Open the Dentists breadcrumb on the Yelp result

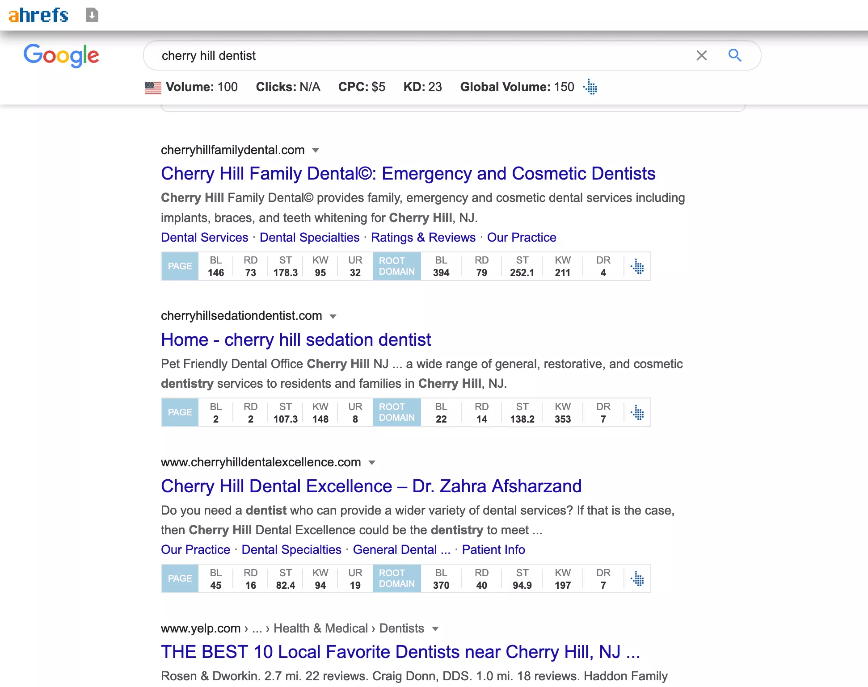(401, 628)
